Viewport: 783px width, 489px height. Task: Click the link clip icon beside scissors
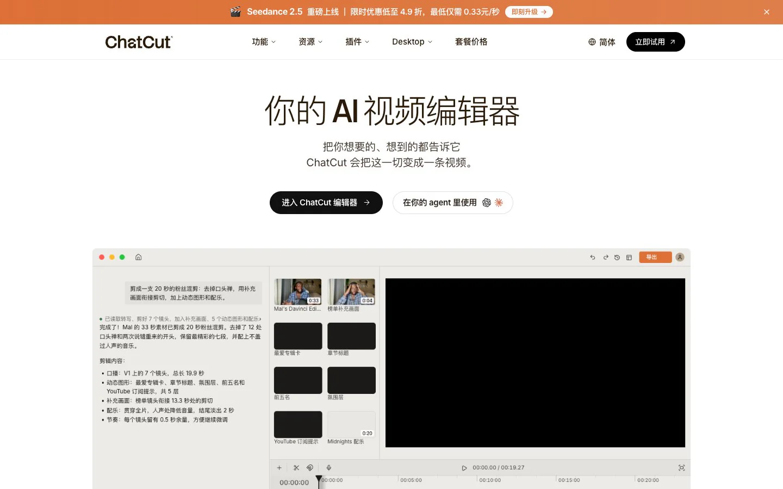click(310, 468)
